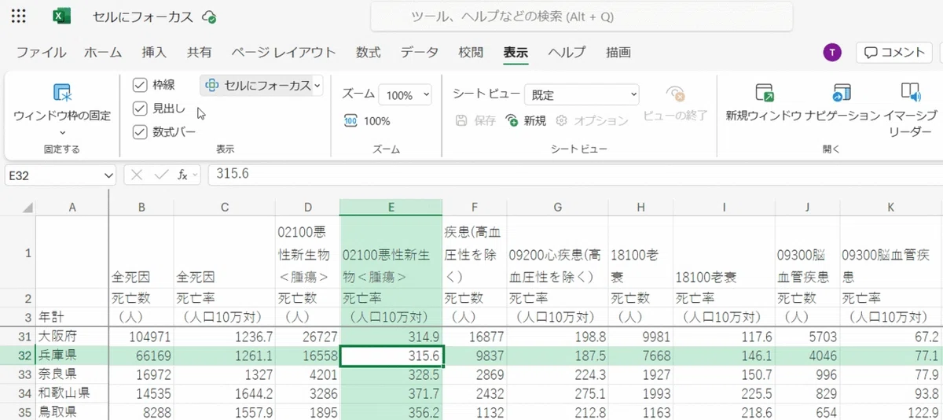The width and height of the screenshot is (943, 420).
Task: Click the file name セルにフォーカス title
Action: (x=143, y=17)
